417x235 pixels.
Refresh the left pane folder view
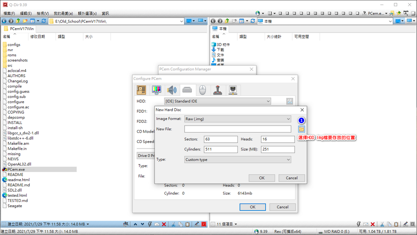coord(44,21)
